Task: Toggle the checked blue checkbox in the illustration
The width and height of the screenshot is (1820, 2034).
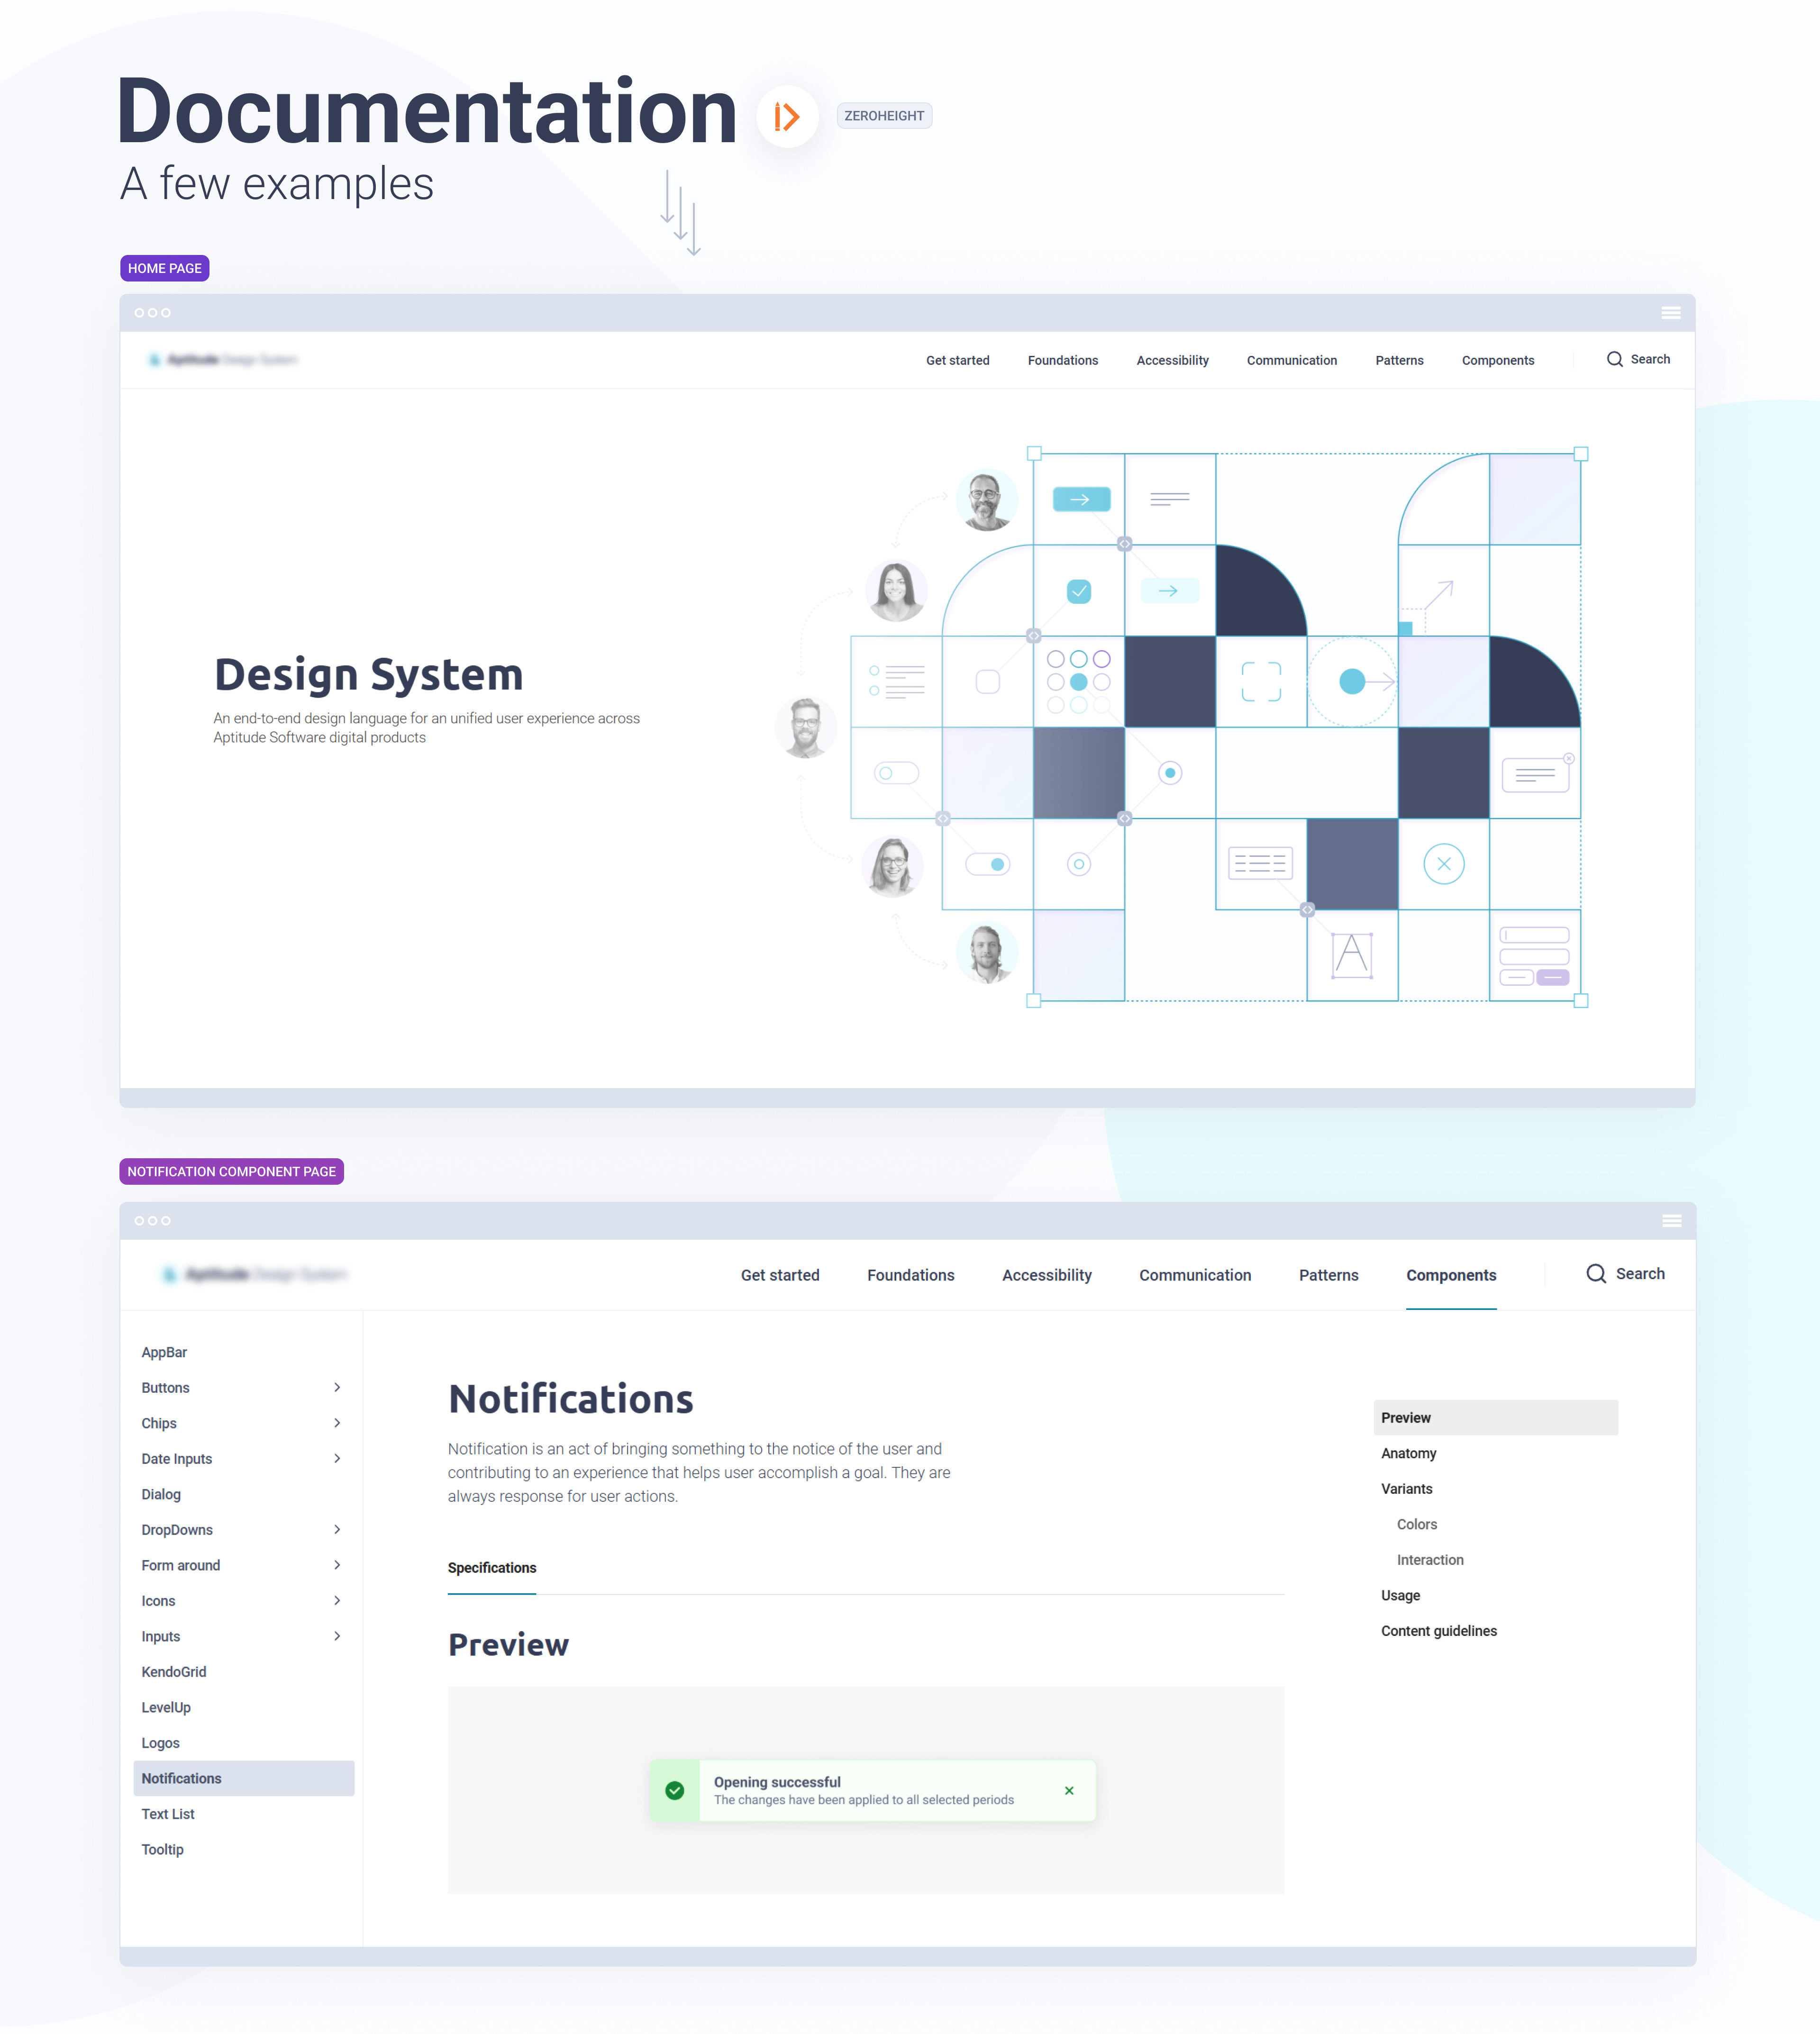Action: pyautogui.click(x=1079, y=591)
